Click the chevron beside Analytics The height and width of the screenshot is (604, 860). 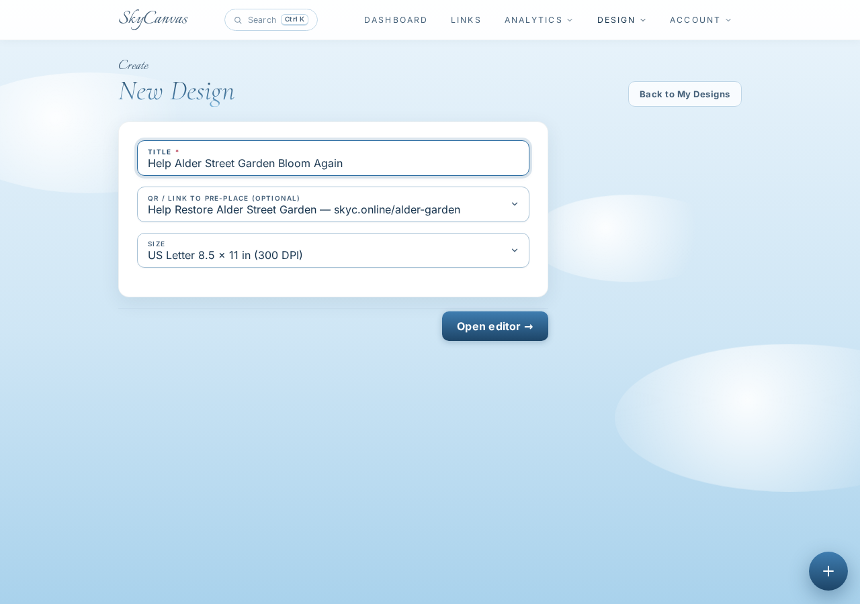(570, 20)
